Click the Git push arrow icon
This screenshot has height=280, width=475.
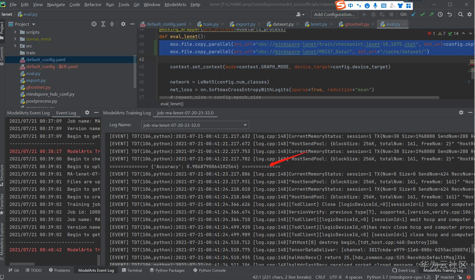431,14
